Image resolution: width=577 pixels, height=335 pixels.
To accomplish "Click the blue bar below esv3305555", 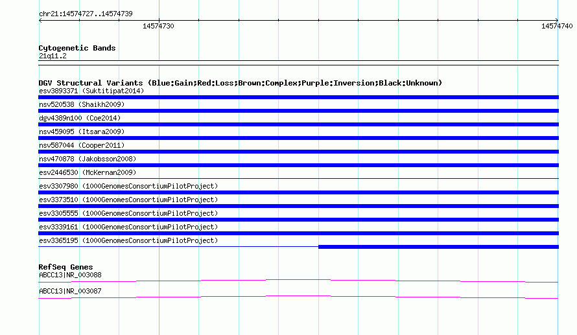I will pyautogui.click(x=298, y=220).
